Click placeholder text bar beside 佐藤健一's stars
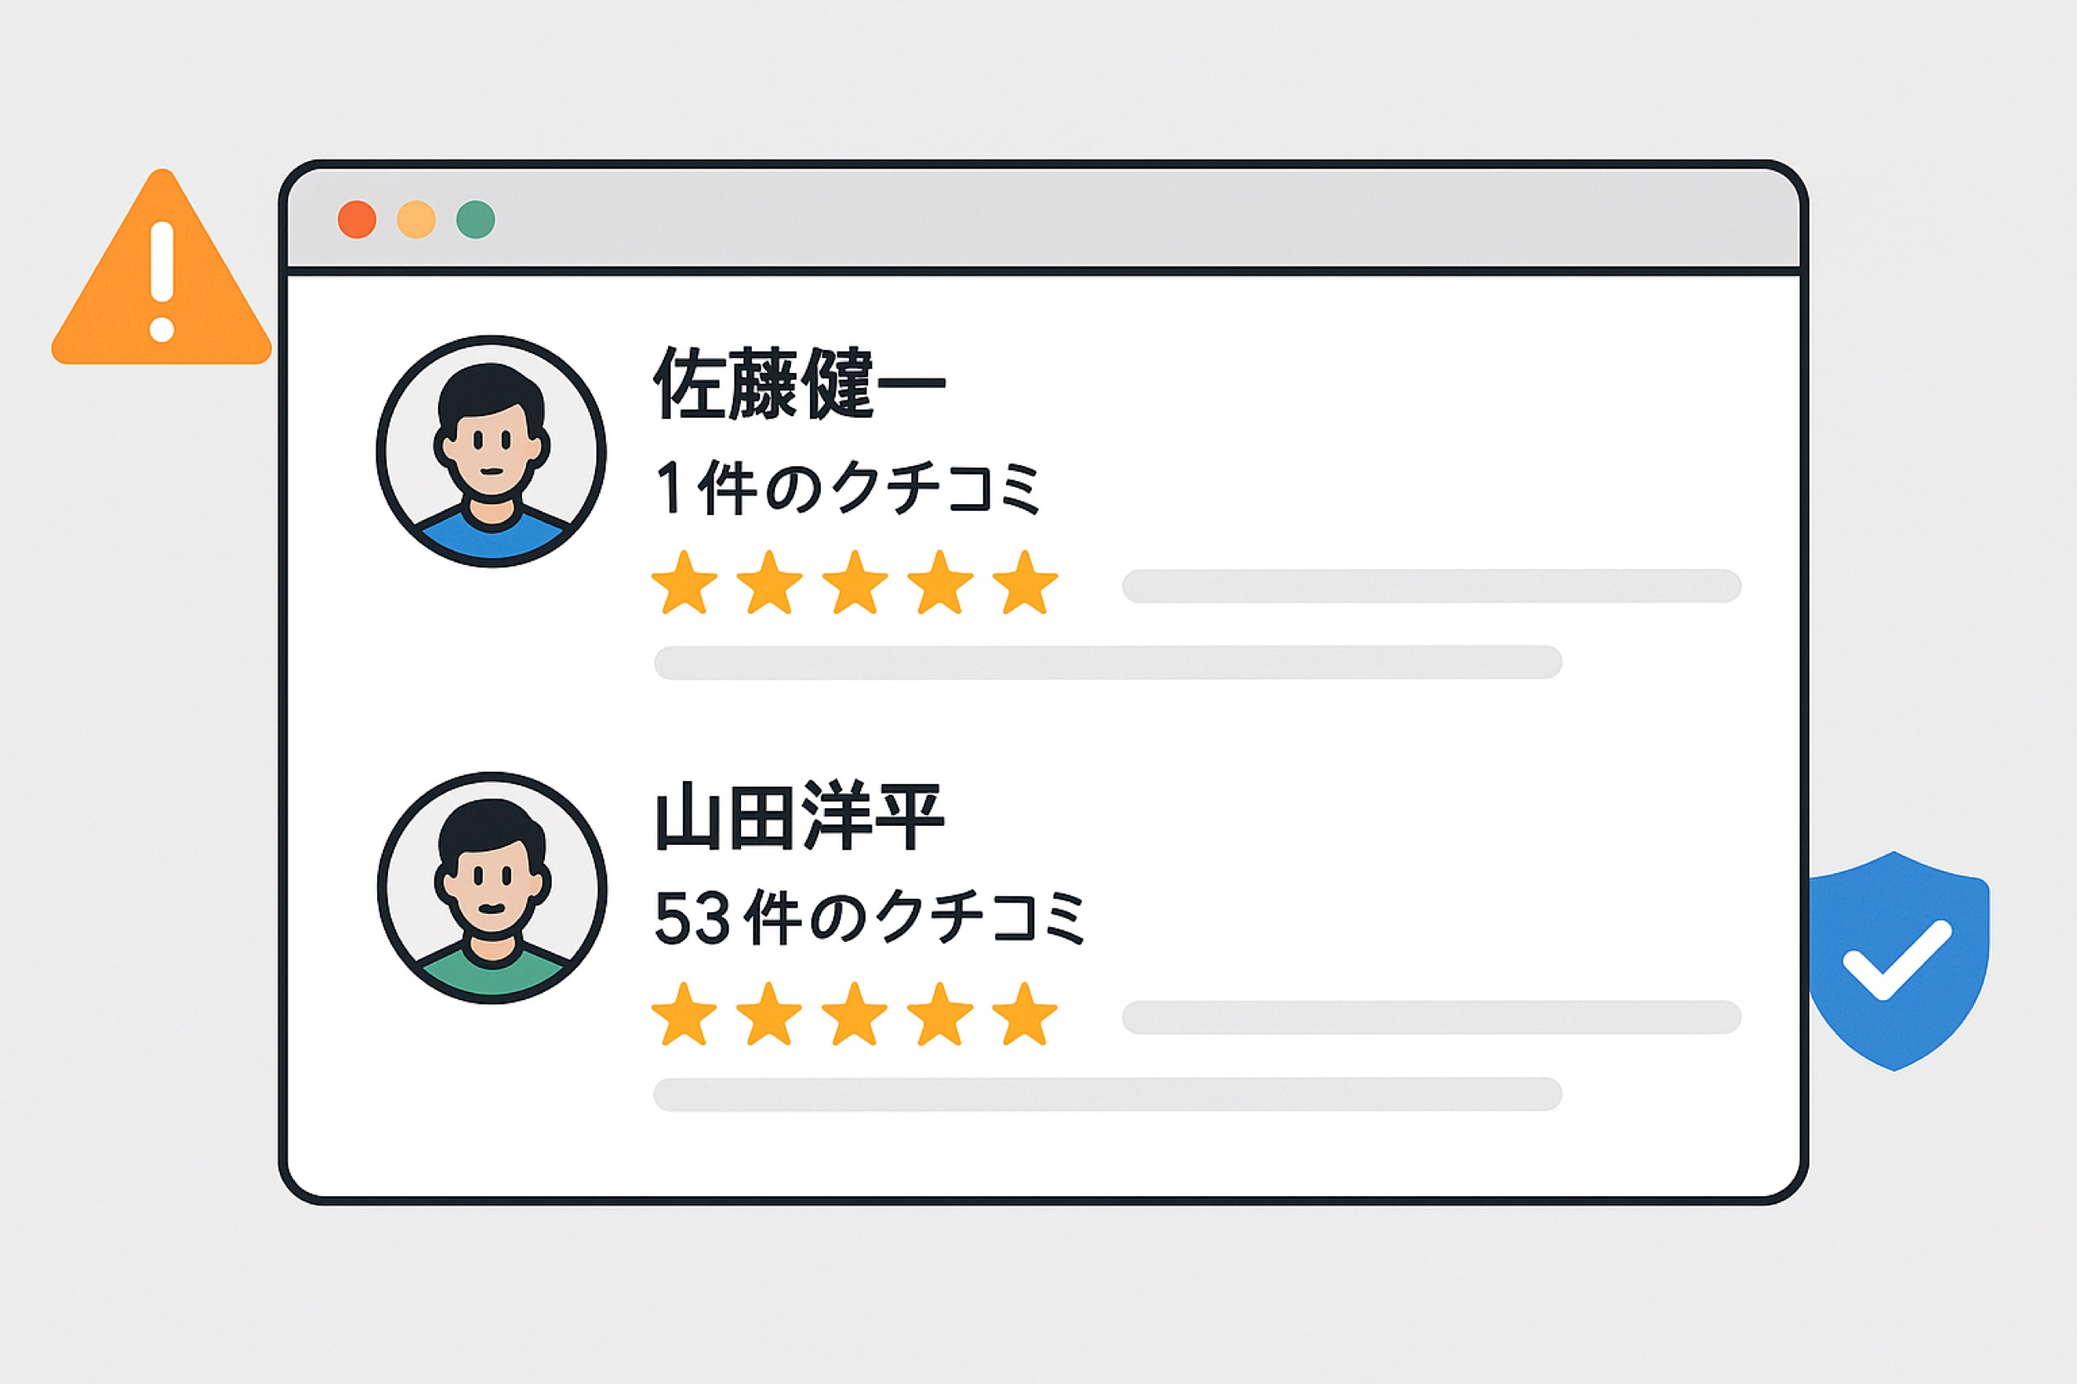The width and height of the screenshot is (2077, 1384). click(1431, 586)
